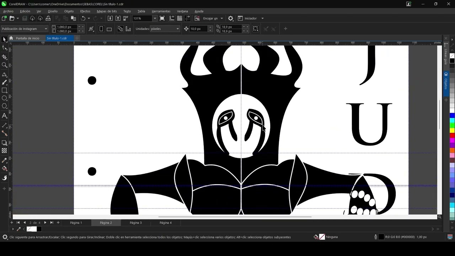Open the Efectos menu
Screen dimensions: 455x256
tap(85, 11)
